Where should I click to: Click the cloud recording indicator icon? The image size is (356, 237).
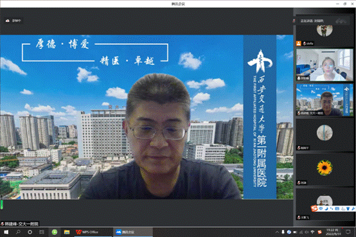8,21
